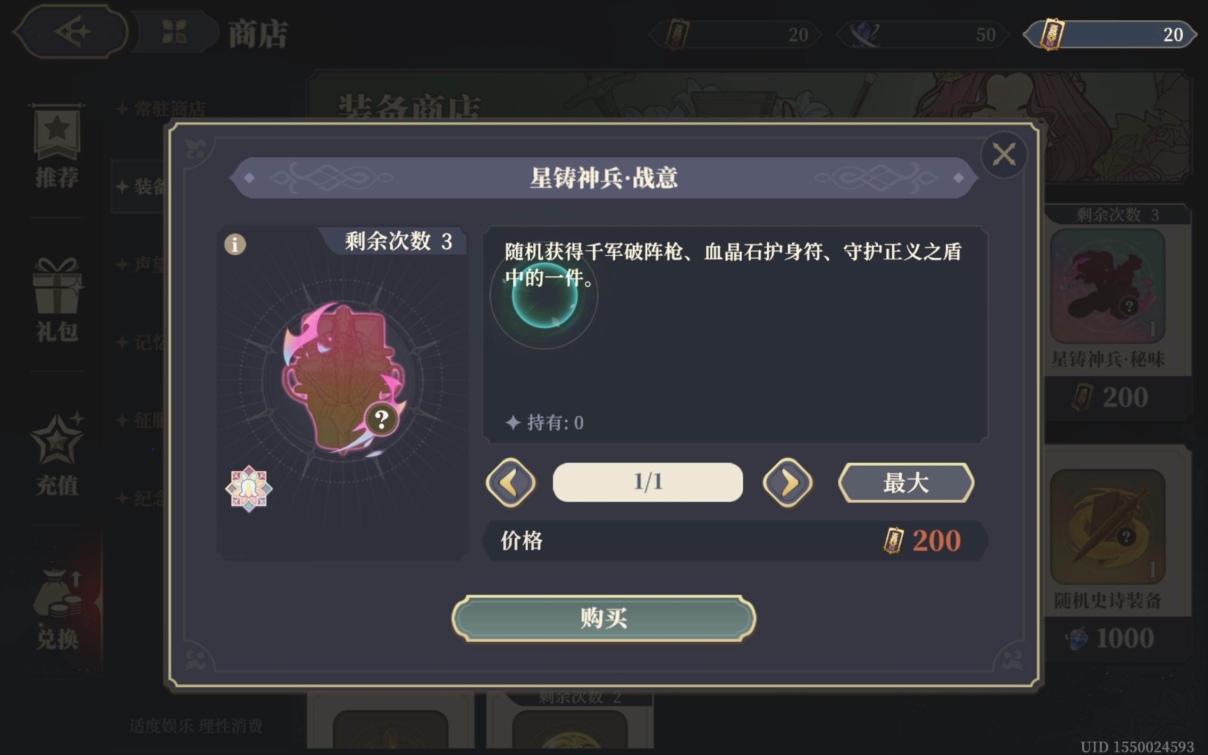Click the info icon on item panel
The image size is (1208, 755).
(235, 244)
